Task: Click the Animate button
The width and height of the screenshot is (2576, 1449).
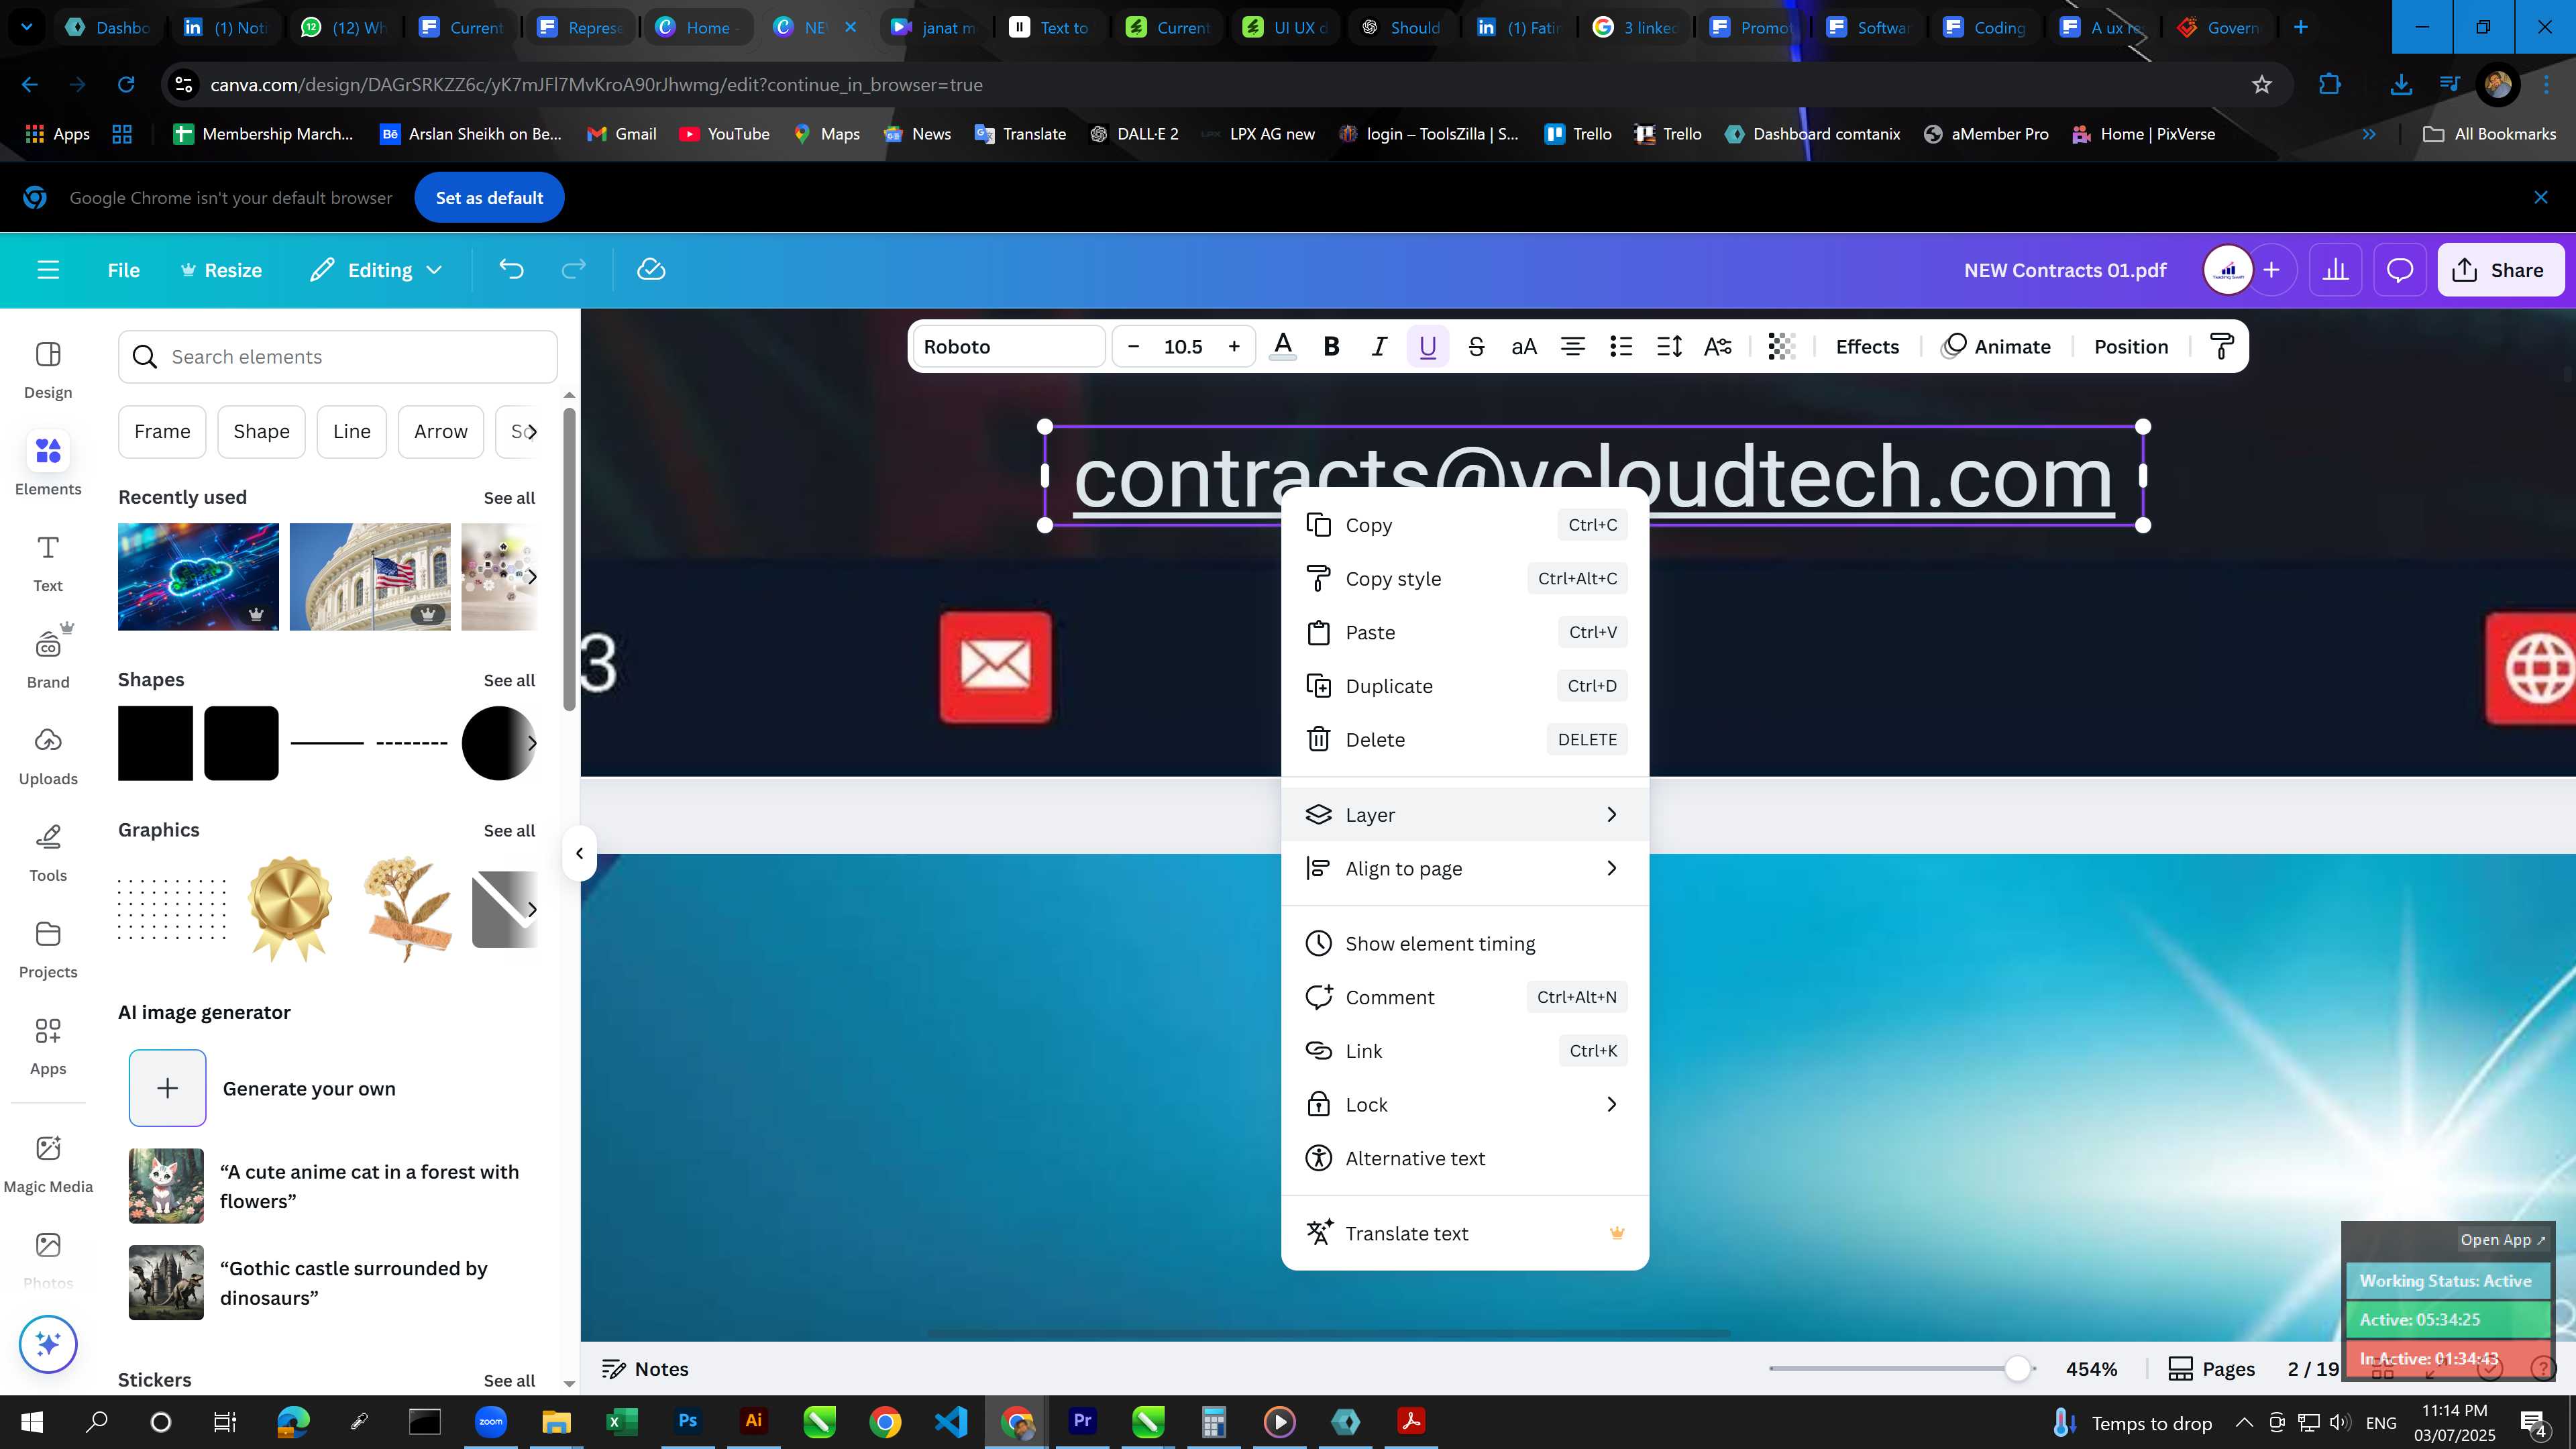Action: pyautogui.click(x=1996, y=347)
